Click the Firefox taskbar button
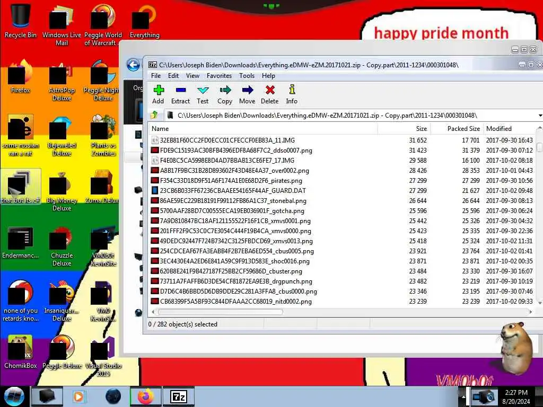Viewport: 543px width, 407px height. [145, 396]
